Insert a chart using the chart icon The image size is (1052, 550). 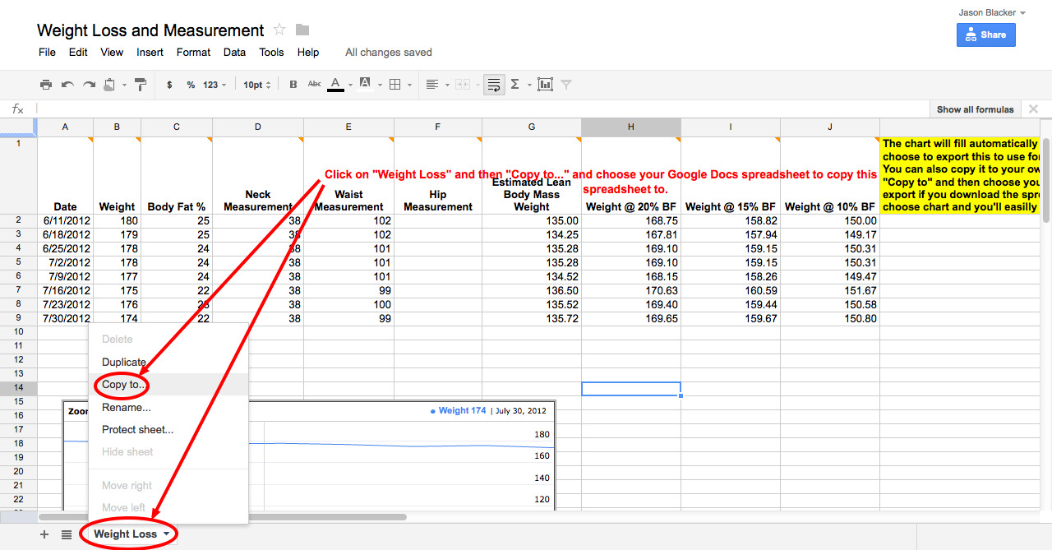pos(545,85)
